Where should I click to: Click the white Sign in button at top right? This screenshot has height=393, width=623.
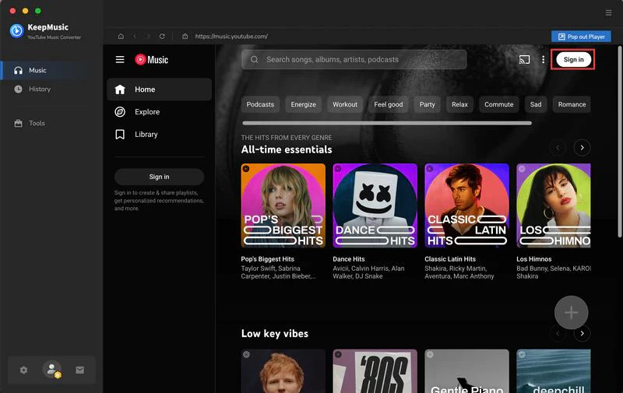[x=573, y=60]
